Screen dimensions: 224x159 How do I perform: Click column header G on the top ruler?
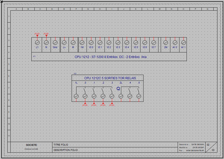pos(88,9)
